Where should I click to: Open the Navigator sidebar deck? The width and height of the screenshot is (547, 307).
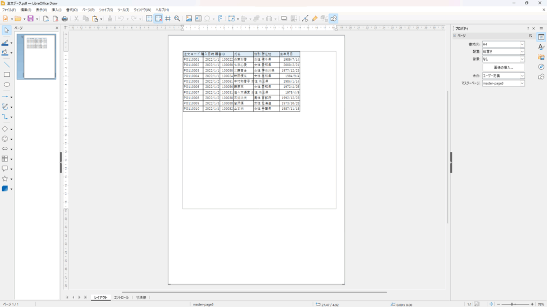pos(541,67)
